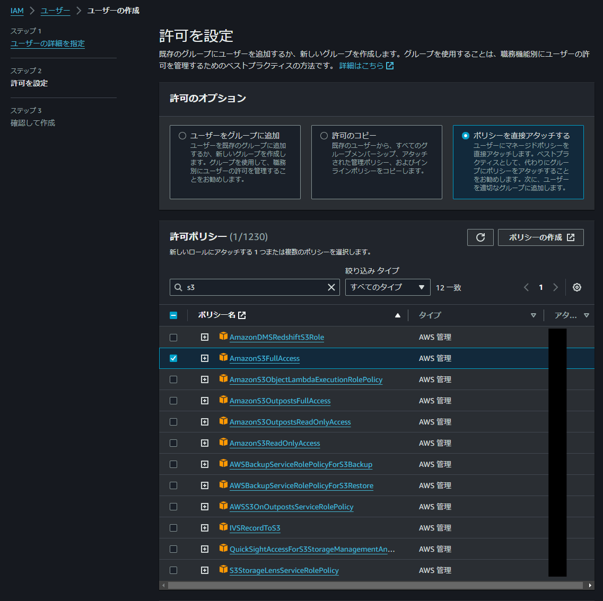Click the ポリシーの作成 button

coord(541,237)
